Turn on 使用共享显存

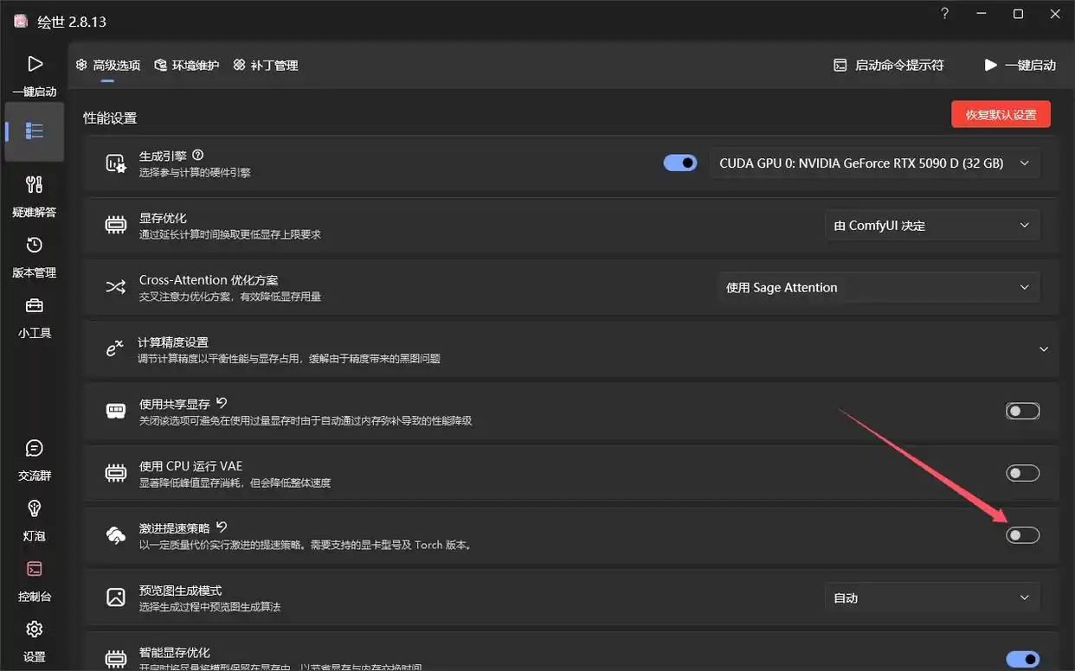click(1022, 411)
